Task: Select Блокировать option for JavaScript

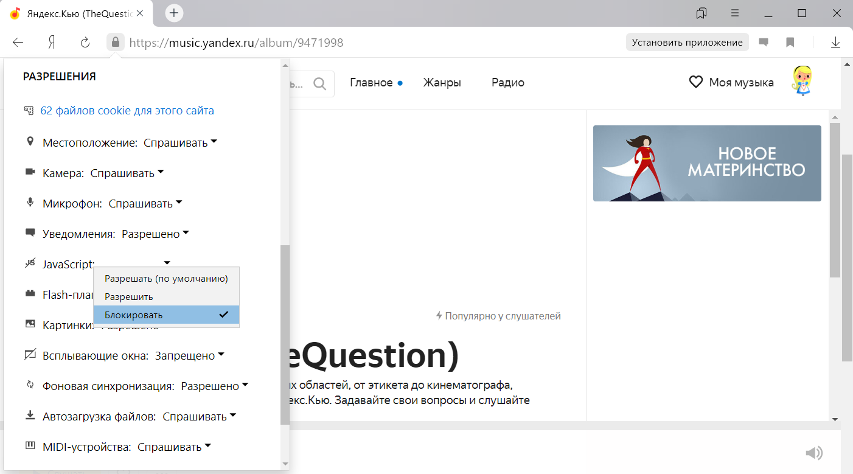Action: 166,315
